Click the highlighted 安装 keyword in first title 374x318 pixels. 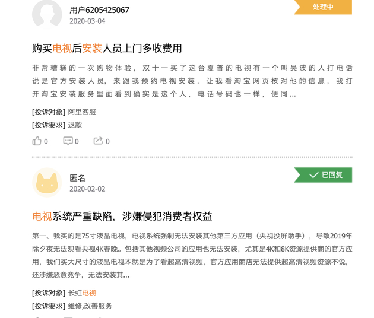92,48
